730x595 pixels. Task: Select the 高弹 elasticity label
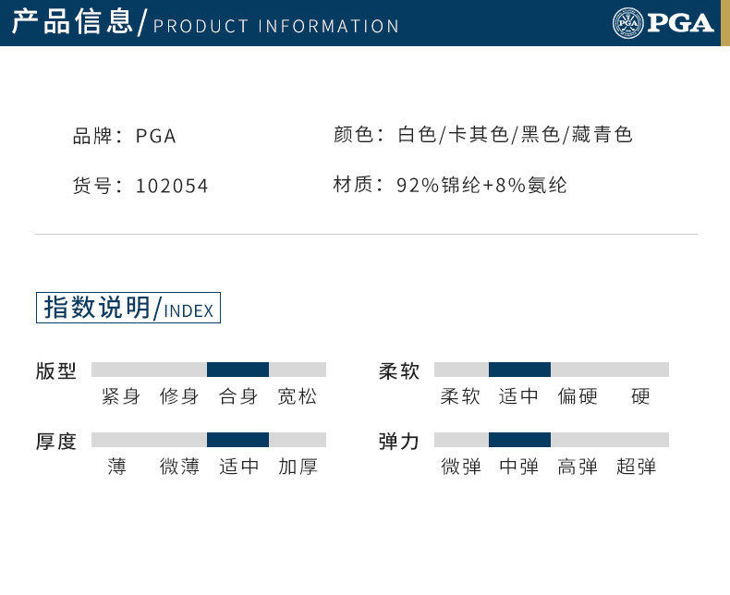[578, 467]
